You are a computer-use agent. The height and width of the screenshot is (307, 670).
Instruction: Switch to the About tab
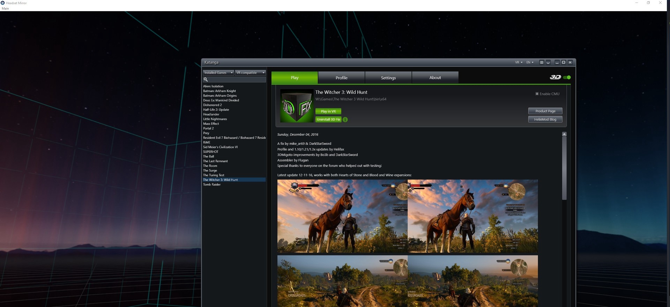pyautogui.click(x=435, y=78)
